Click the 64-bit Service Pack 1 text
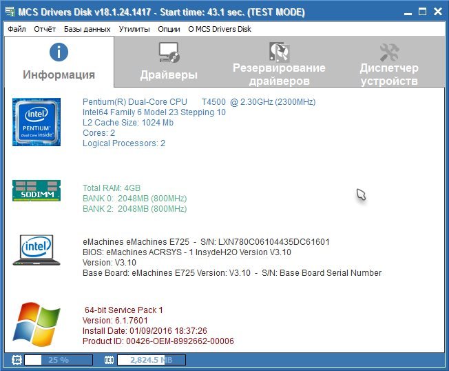The height and width of the screenshot is (371, 449). pyautogui.click(x=124, y=310)
